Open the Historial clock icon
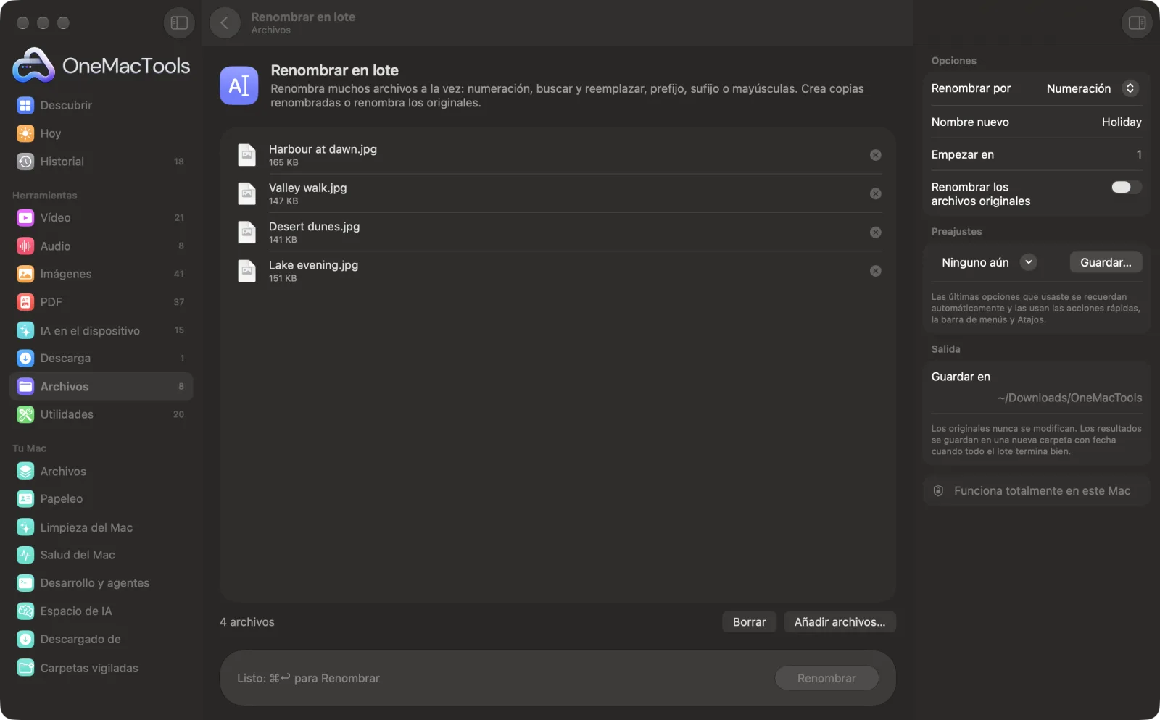Screen dimensions: 1160x720 pyautogui.click(x=25, y=162)
